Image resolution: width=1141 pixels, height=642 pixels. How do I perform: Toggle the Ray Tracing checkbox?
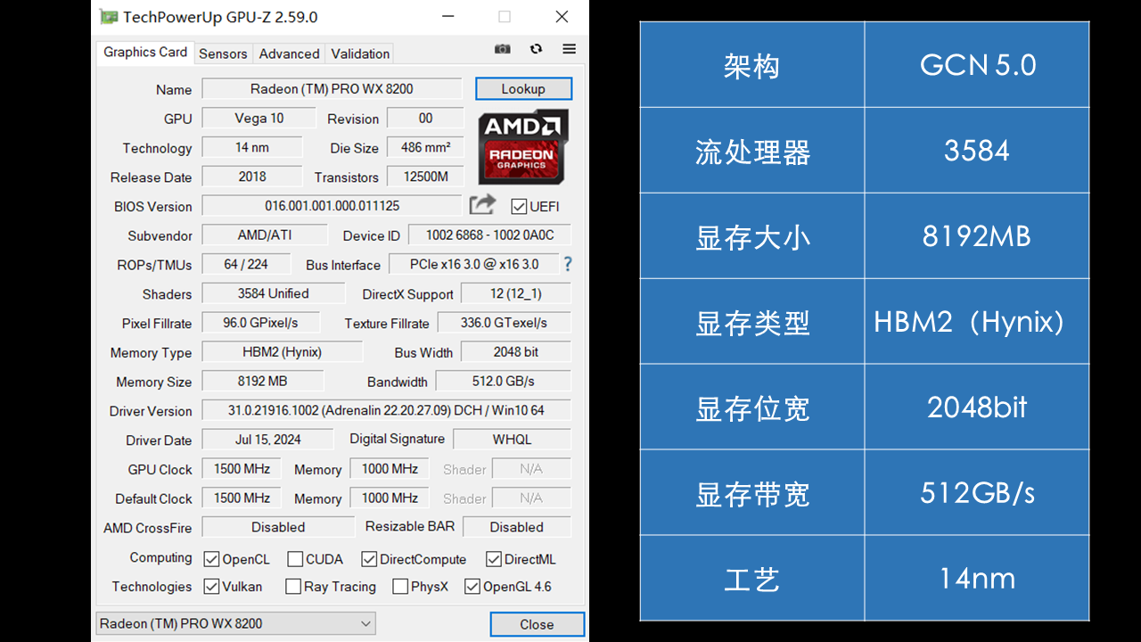[x=293, y=587]
